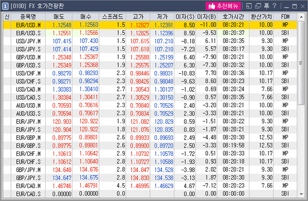308x201 pixels.
Task: Click GBP/JPY.M sell price 134.648
Action: point(62,170)
